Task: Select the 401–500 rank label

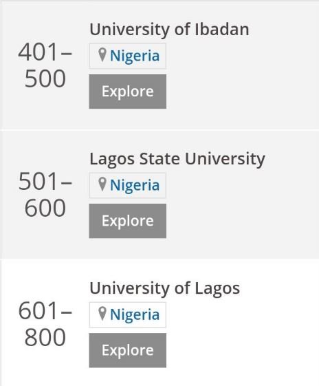Action: pos(45,65)
